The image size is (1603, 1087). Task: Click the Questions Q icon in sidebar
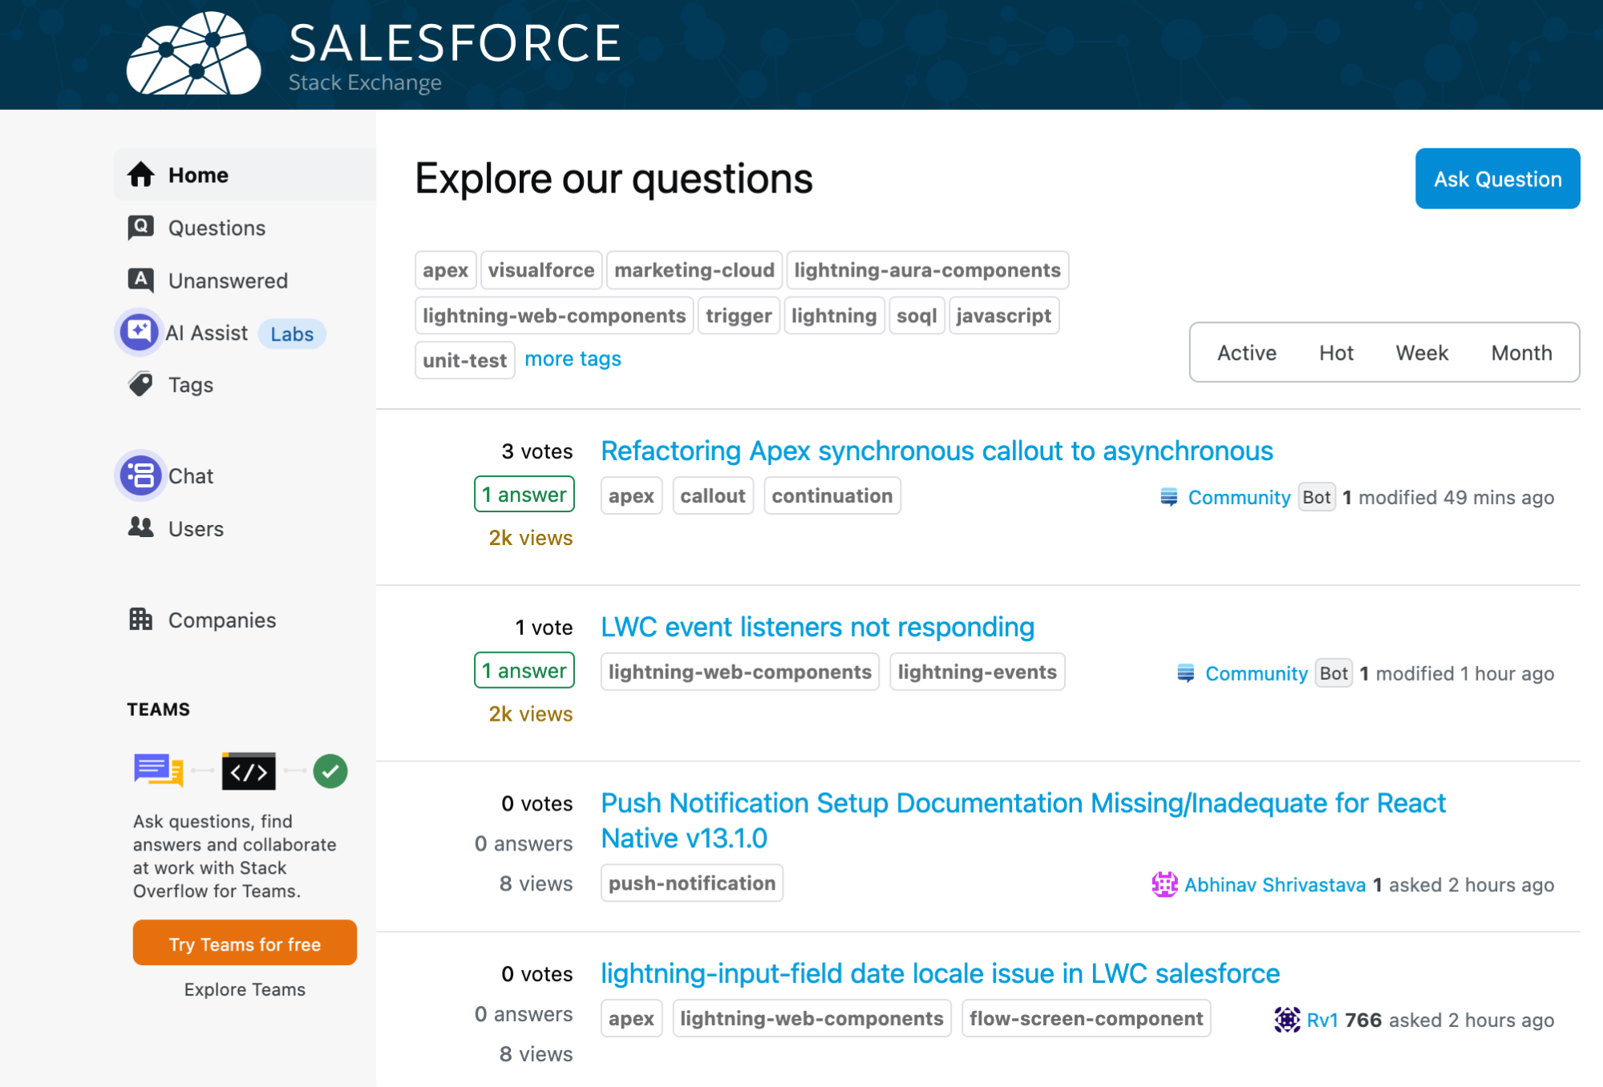141,228
